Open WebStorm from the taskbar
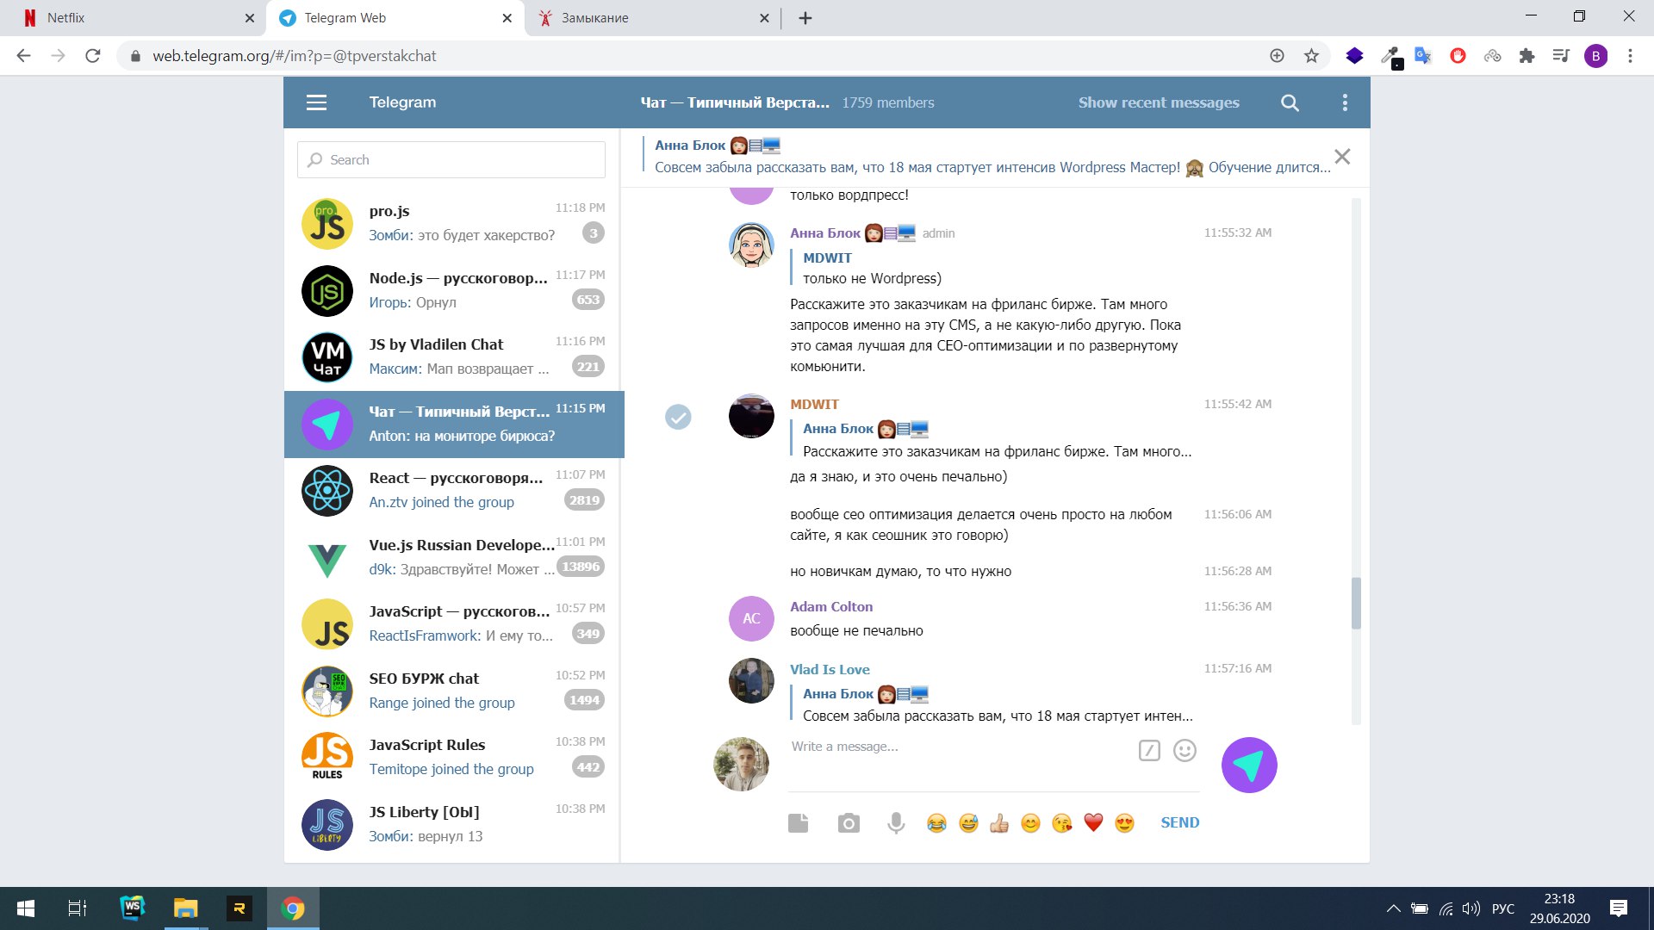 (x=132, y=908)
